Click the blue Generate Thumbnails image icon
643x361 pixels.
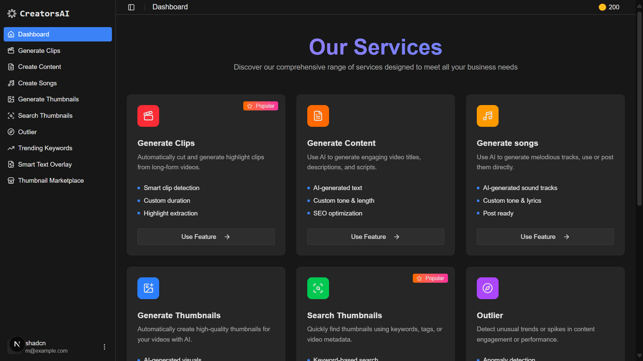pyautogui.click(x=148, y=288)
